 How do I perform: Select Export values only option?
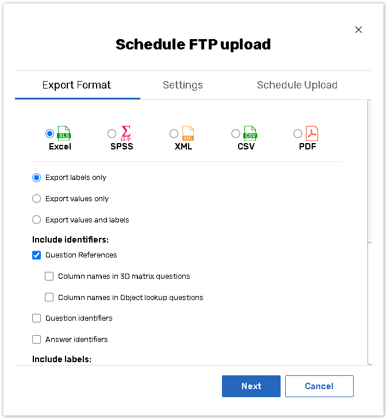37,199
